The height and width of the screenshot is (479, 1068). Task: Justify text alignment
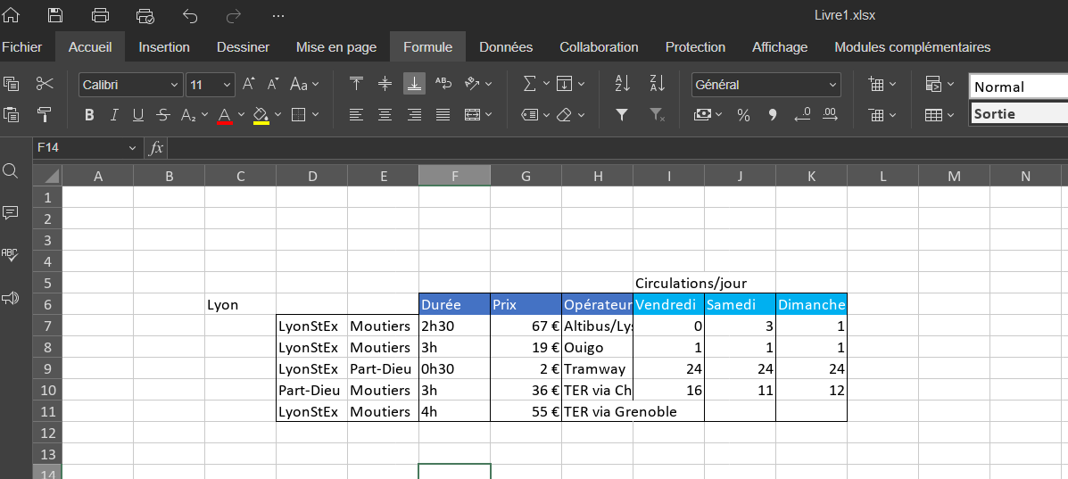pyautogui.click(x=443, y=114)
